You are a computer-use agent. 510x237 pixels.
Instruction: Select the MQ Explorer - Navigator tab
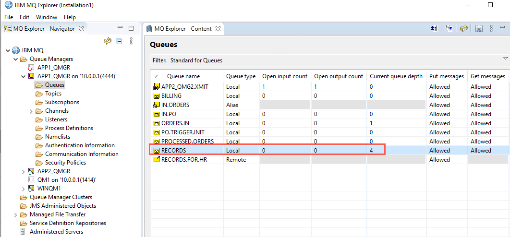[x=44, y=29]
